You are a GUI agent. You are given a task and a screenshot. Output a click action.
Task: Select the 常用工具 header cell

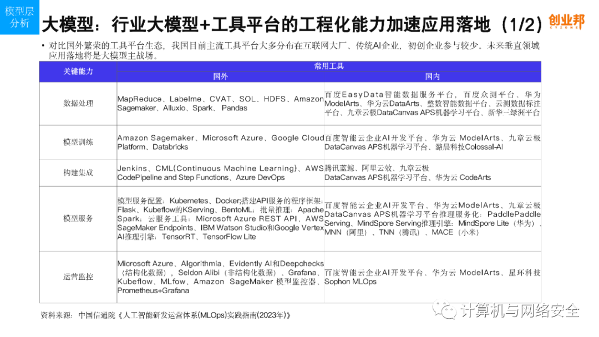coord(329,66)
